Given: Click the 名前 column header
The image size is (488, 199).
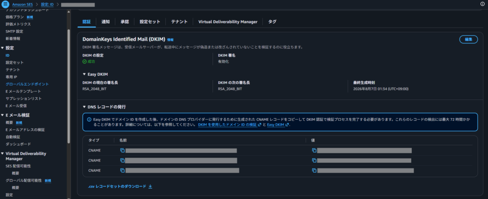Looking at the screenshot, I should click(123, 140).
